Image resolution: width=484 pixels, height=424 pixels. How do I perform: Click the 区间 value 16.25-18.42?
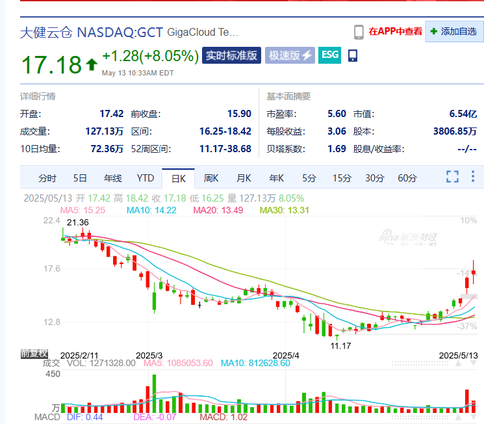[225, 131]
